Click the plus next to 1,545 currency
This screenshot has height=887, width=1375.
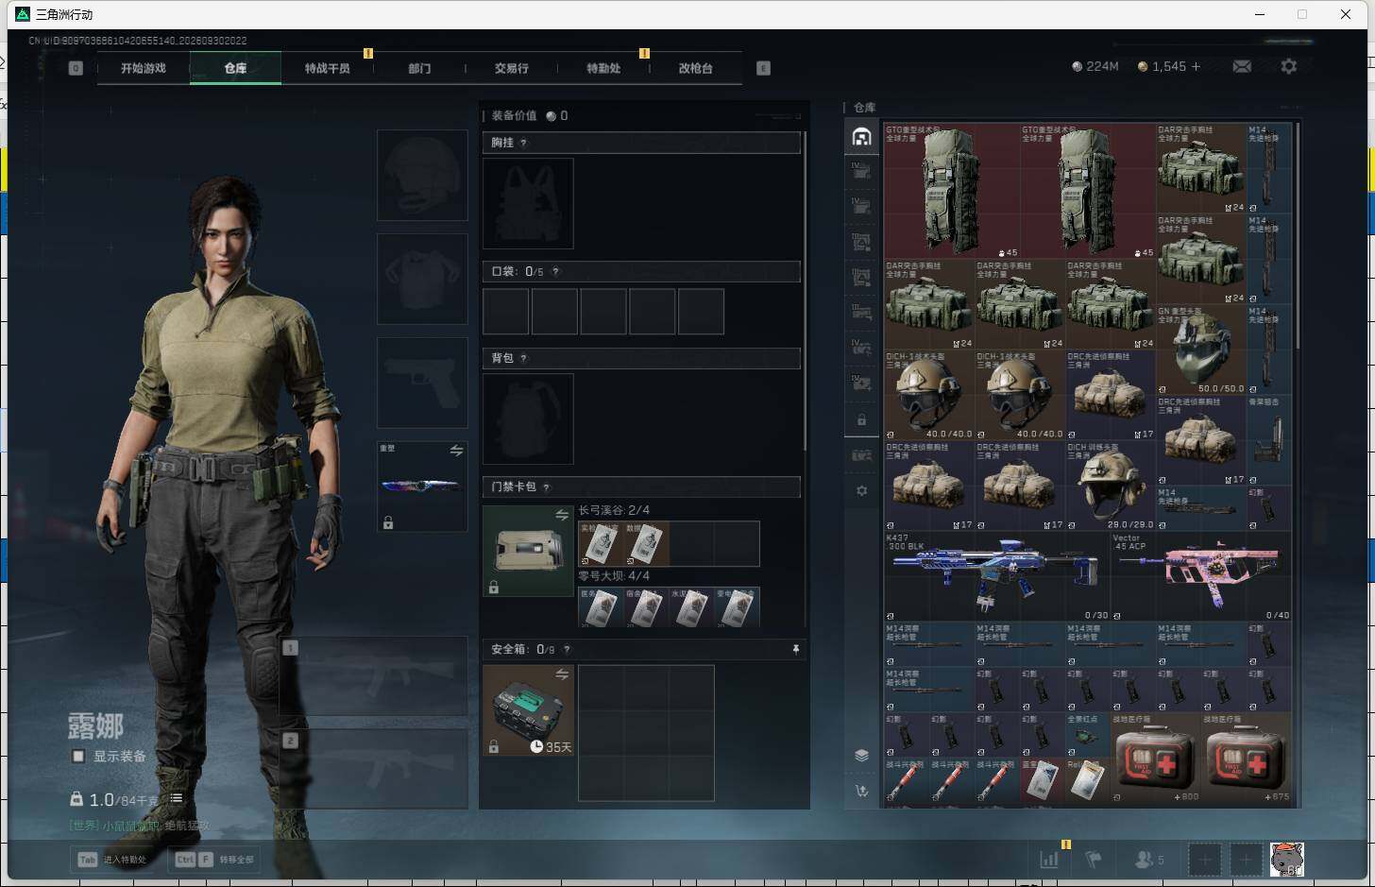(x=1196, y=66)
